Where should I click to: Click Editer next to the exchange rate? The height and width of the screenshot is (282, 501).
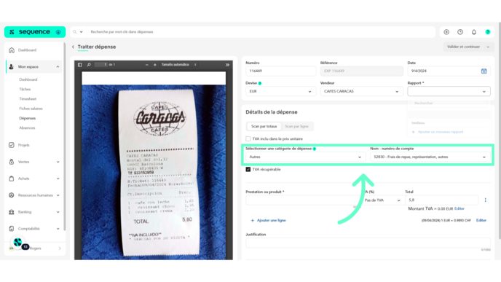(x=481, y=220)
